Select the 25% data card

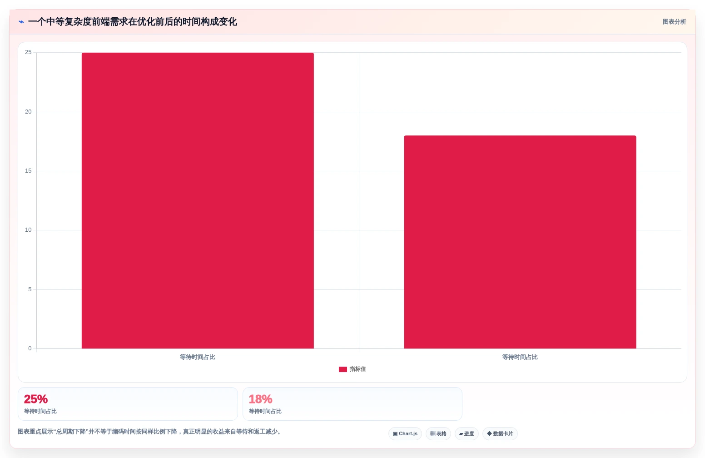point(128,404)
